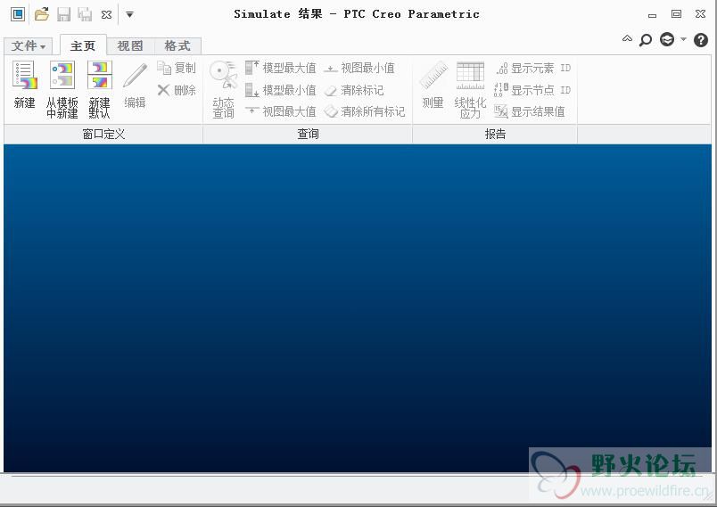Open the 测量 (Measure) ruler tool

[x=433, y=85]
